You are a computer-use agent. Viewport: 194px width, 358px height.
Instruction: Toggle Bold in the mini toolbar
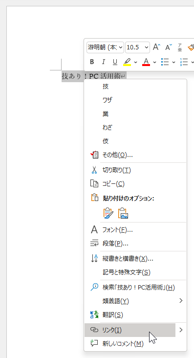92,62
